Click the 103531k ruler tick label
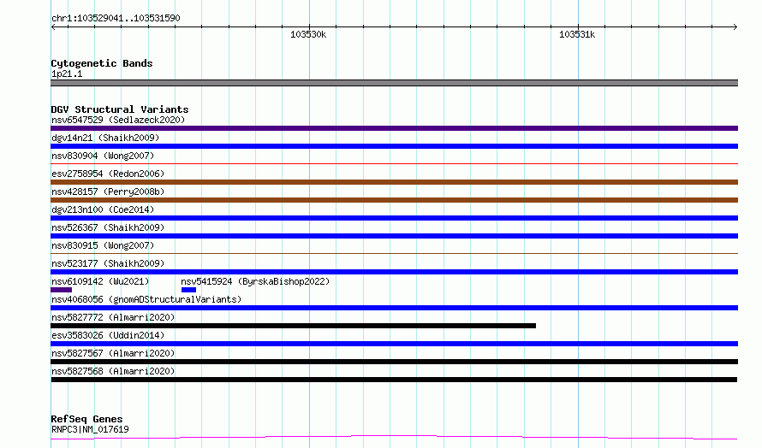The width and height of the screenshot is (762, 448). (577, 35)
